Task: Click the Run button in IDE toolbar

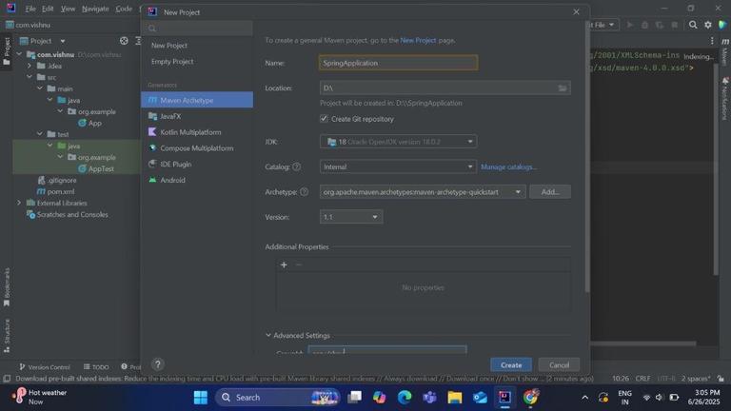Action: pos(630,25)
